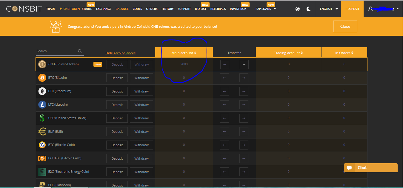403x188 pixels.
Task: Open the Referrals page
Action: pos(218,9)
